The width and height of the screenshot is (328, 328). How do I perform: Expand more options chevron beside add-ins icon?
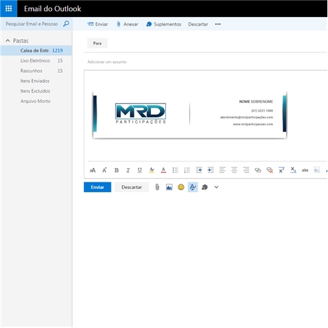(216, 187)
